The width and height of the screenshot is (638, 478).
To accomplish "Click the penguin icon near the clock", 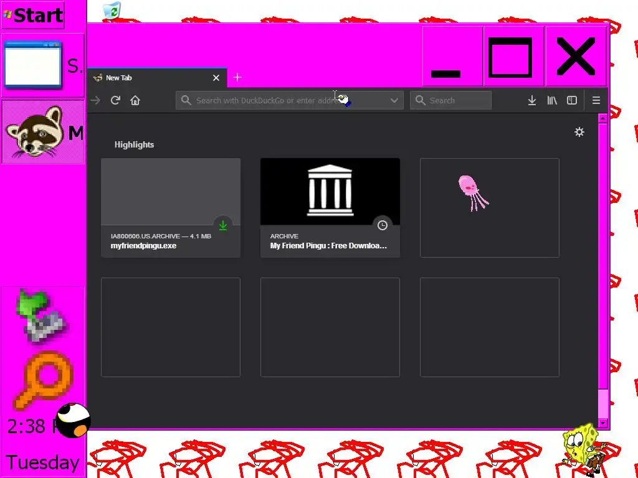I will [72, 420].
